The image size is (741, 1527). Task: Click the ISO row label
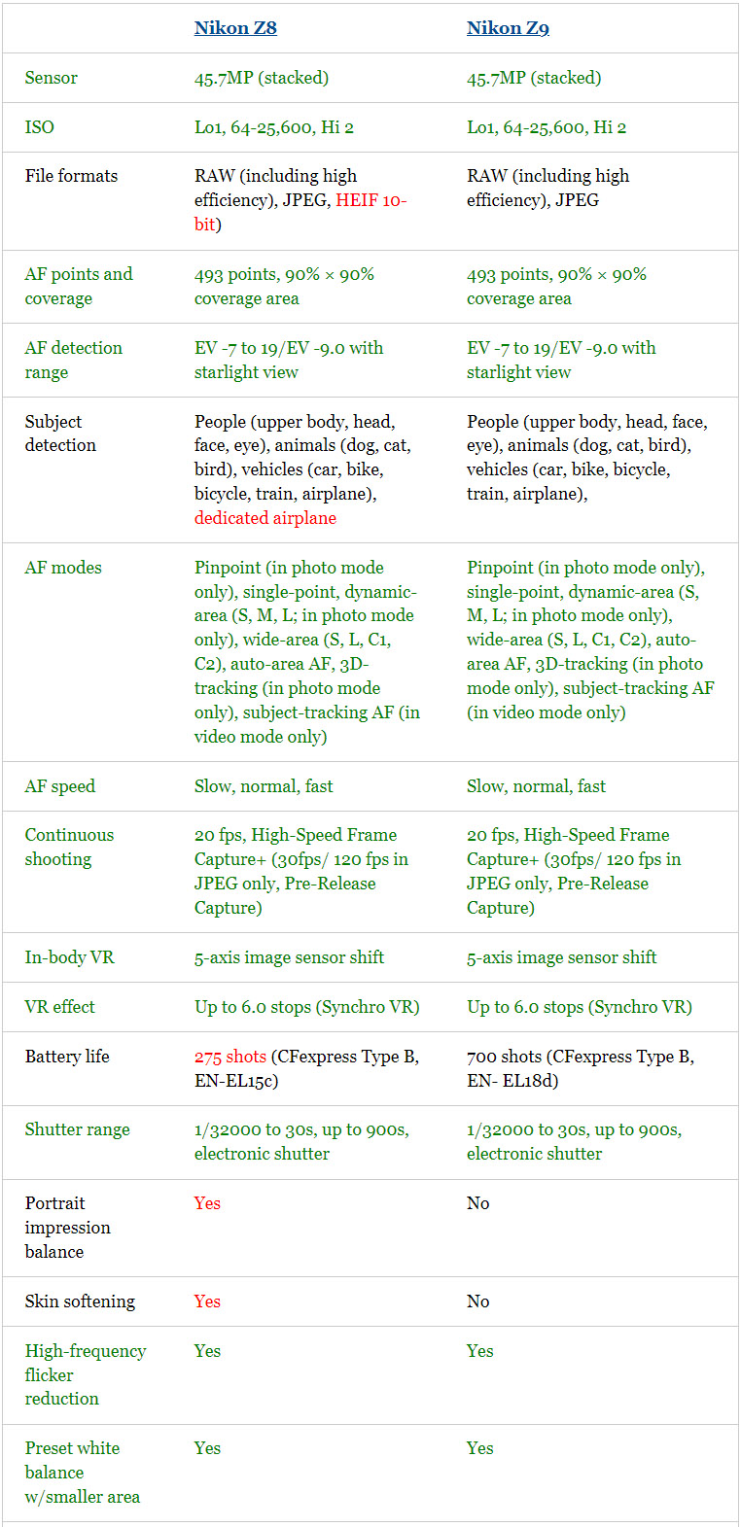pyautogui.click(x=40, y=127)
